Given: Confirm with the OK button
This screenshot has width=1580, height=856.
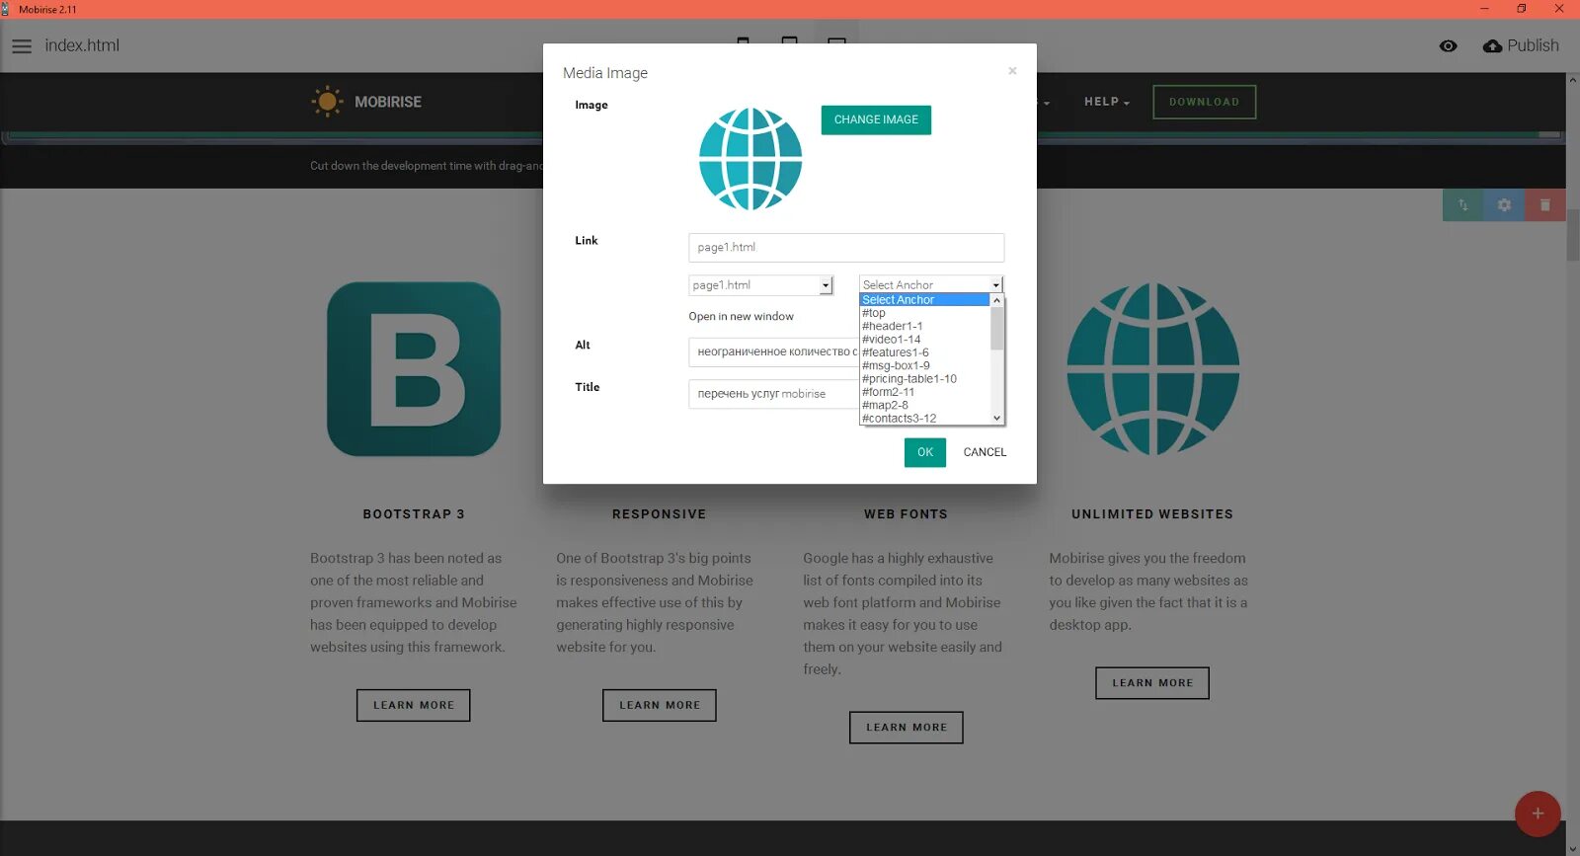Looking at the screenshot, I should (925, 452).
